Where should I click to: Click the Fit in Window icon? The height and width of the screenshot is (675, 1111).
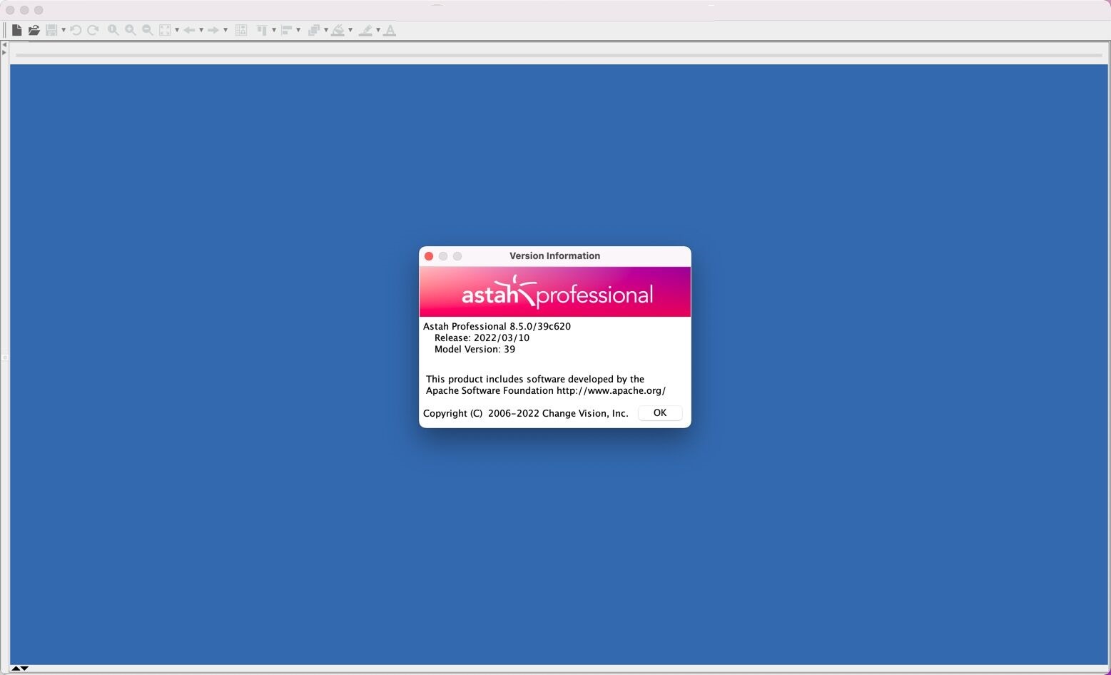pos(165,30)
